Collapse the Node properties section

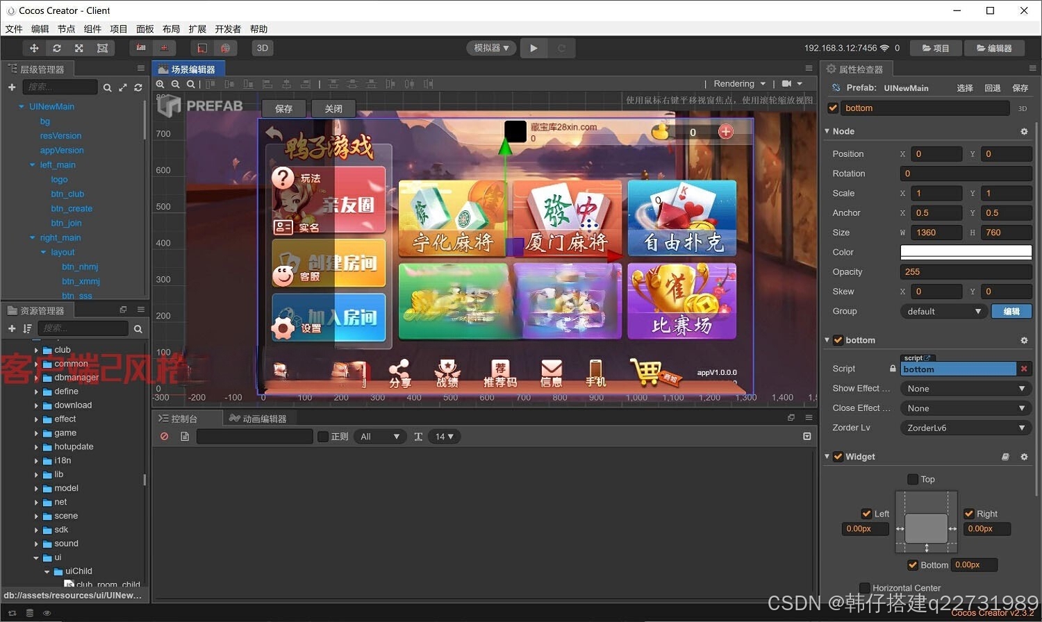coord(827,131)
